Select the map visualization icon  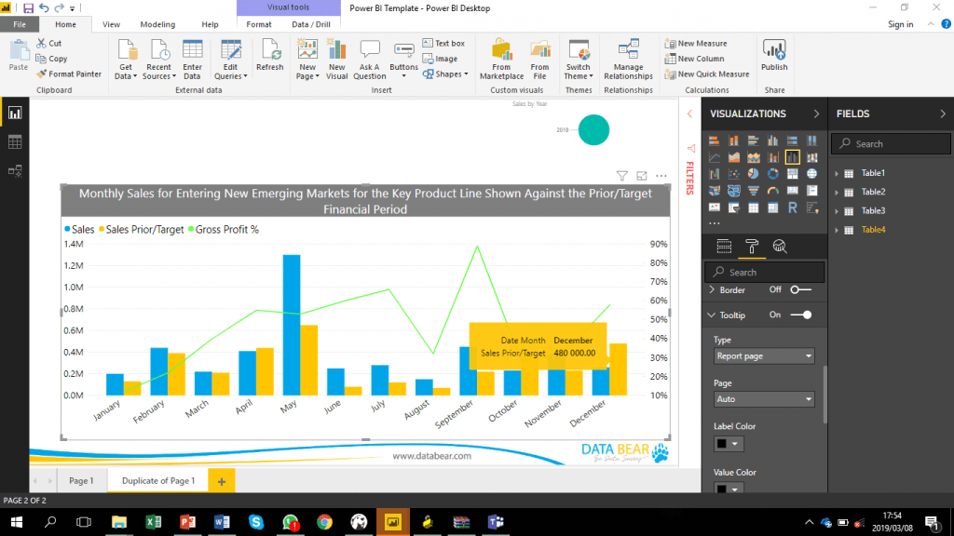(812, 173)
